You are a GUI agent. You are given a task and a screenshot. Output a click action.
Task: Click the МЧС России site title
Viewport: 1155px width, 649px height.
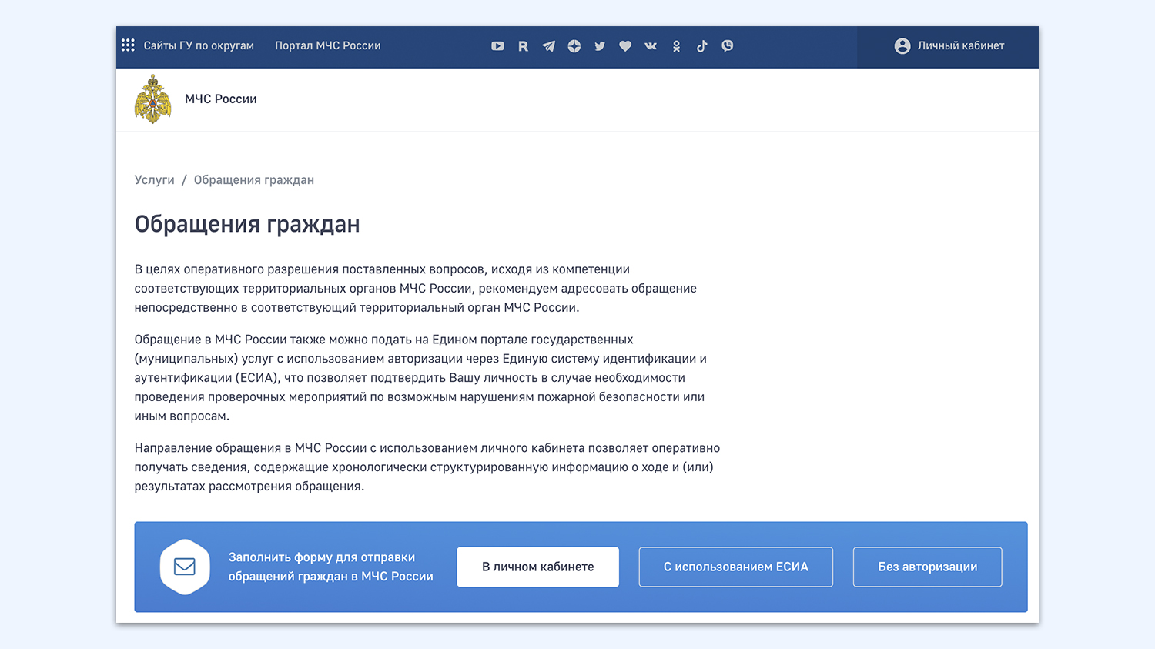point(221,99)
